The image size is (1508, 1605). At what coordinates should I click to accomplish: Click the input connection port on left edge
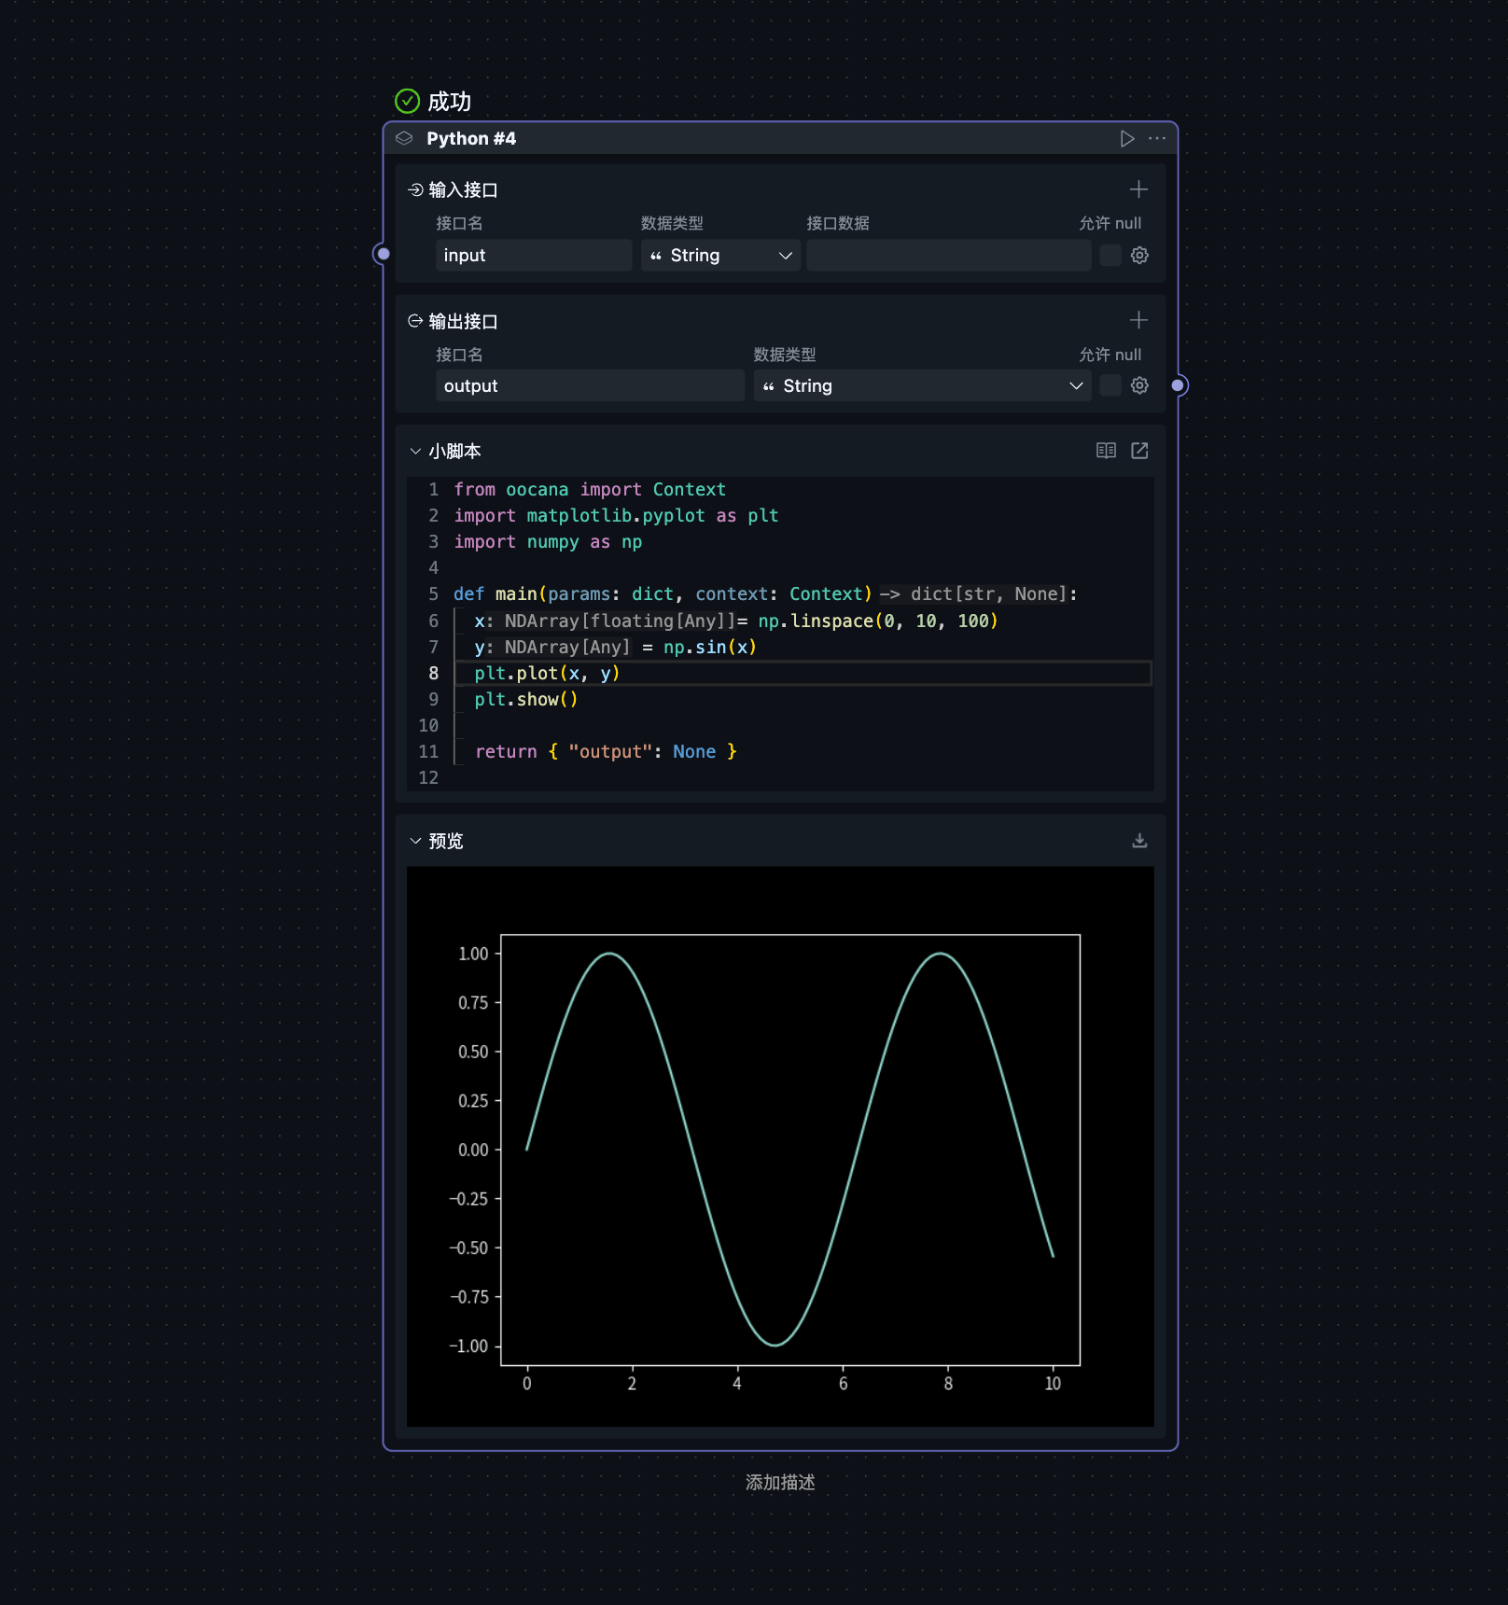pyautogui.click(x=383, y=254)
